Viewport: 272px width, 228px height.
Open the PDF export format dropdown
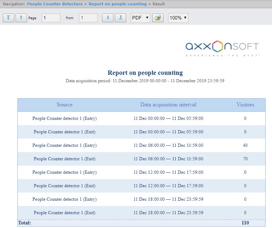coord(140,18)
